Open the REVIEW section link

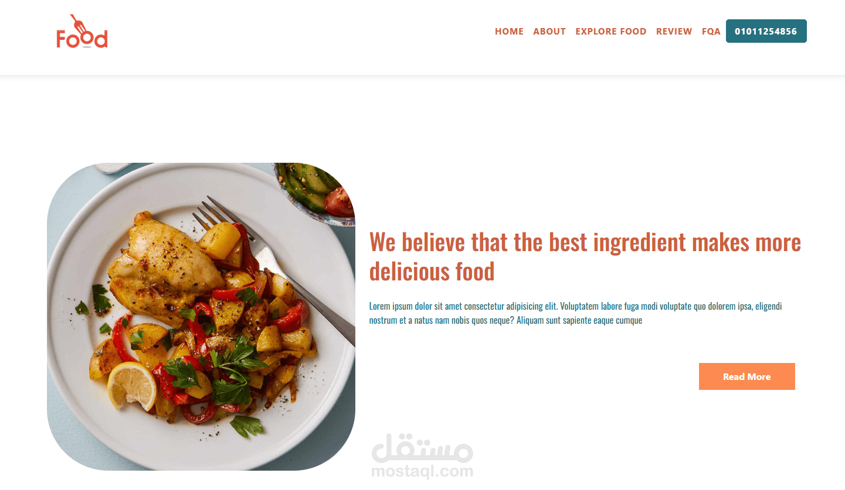674,32
